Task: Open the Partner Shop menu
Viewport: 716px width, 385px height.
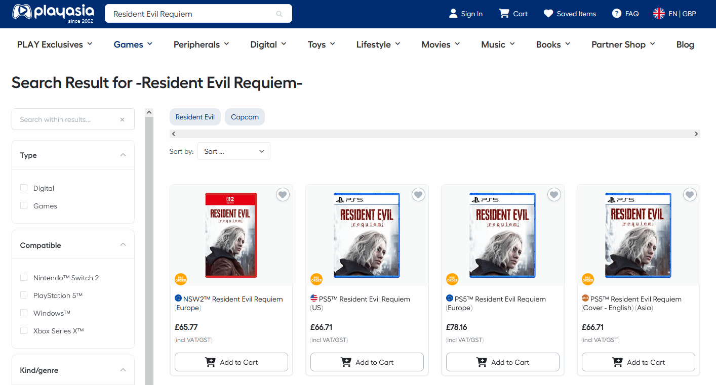Action: click(623, 45)
